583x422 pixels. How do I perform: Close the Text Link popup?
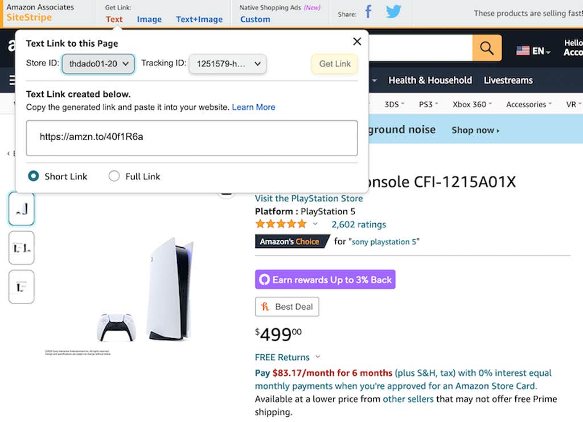pyautogui.click(x=357, y=42)
